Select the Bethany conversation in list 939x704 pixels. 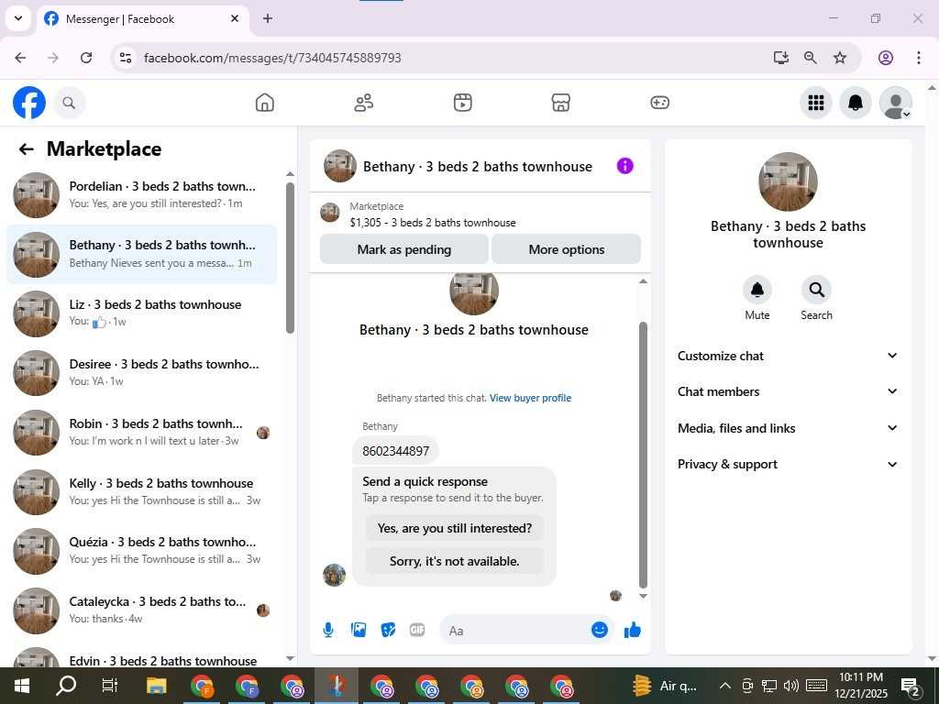(141, 255)
